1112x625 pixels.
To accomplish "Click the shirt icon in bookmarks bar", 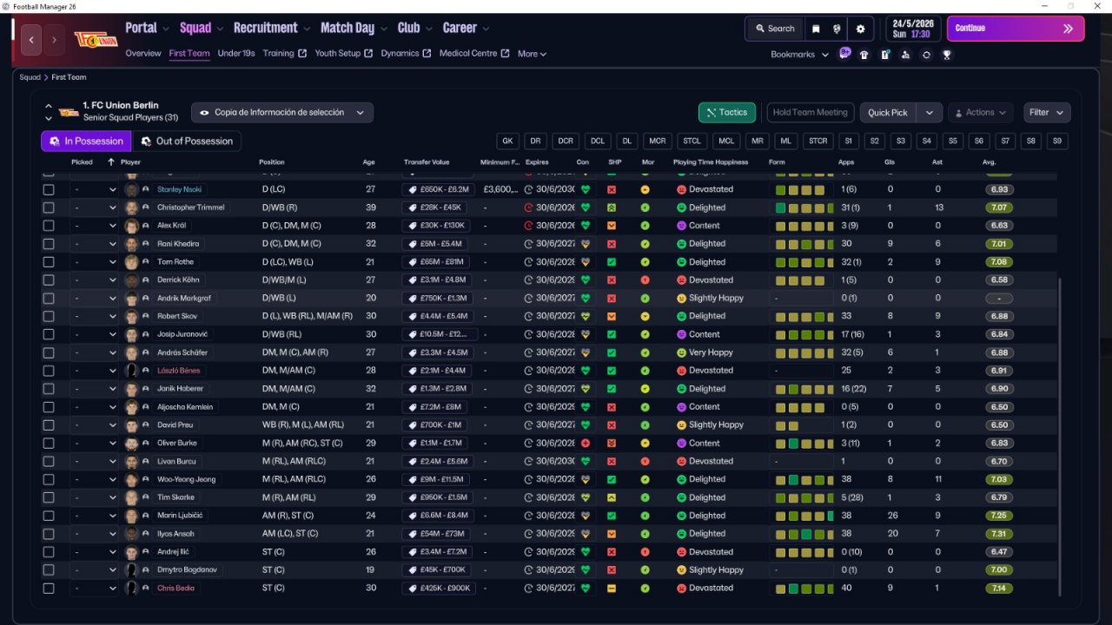I will (864, 54).
